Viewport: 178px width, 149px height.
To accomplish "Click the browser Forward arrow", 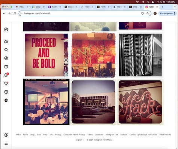I will pos(9,13).
